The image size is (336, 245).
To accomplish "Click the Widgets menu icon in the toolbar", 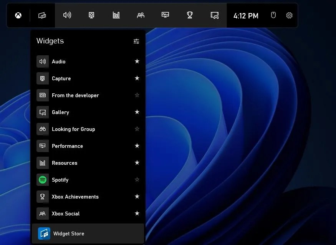I will (x=42, y=15).
